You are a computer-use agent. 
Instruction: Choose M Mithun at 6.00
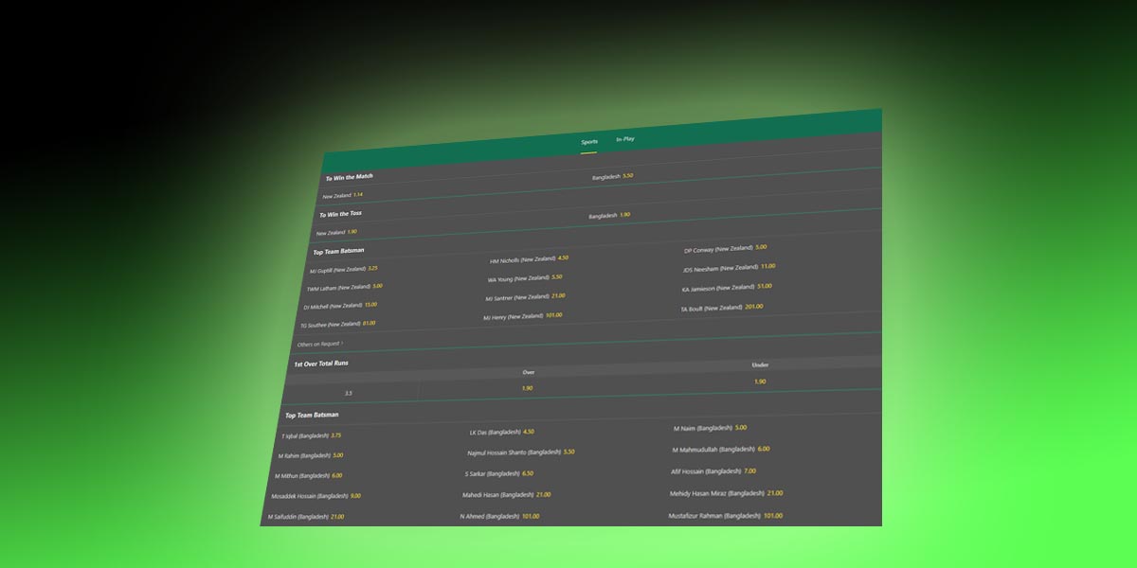click(x=308, y=475)
